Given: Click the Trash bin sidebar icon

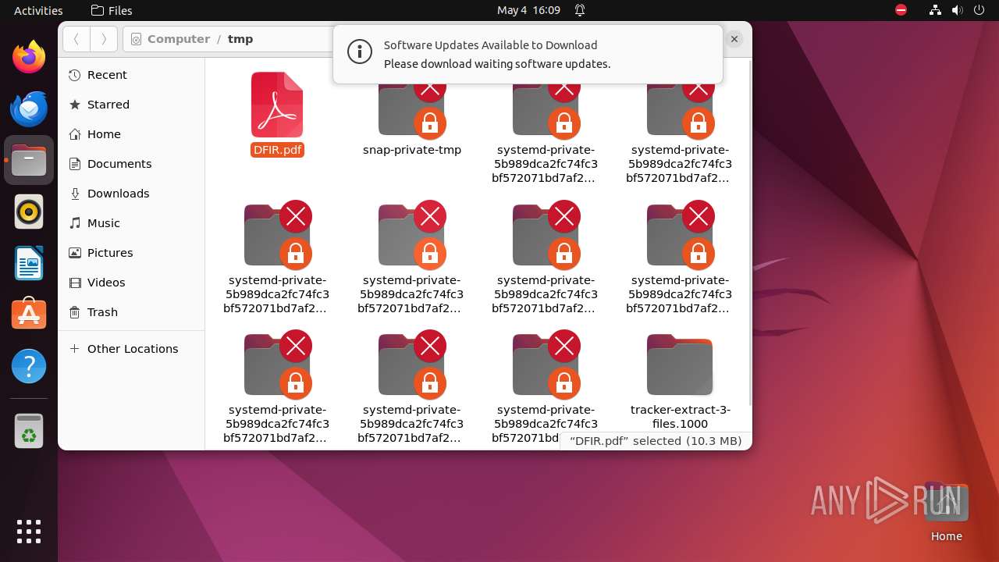Looking at the screenshot, I should (75, 312).
